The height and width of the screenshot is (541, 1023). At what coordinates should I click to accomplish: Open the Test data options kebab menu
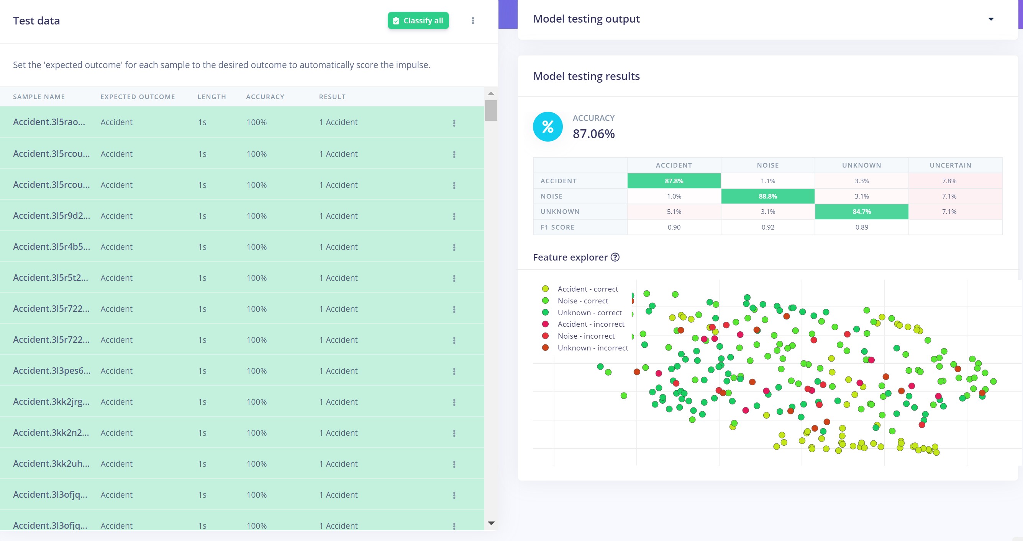(x=472, y=21)
